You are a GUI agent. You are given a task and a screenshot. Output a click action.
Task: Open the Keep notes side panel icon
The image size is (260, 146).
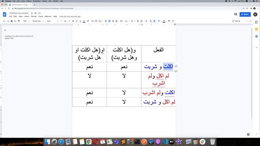click(x=256, y=29)
